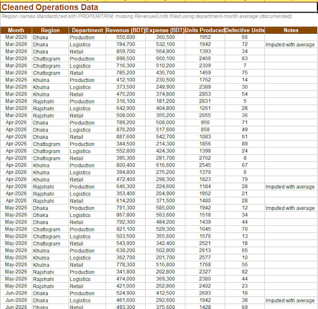
Task: Select revenue cell 785,200
Action: (x=125, y=73)
